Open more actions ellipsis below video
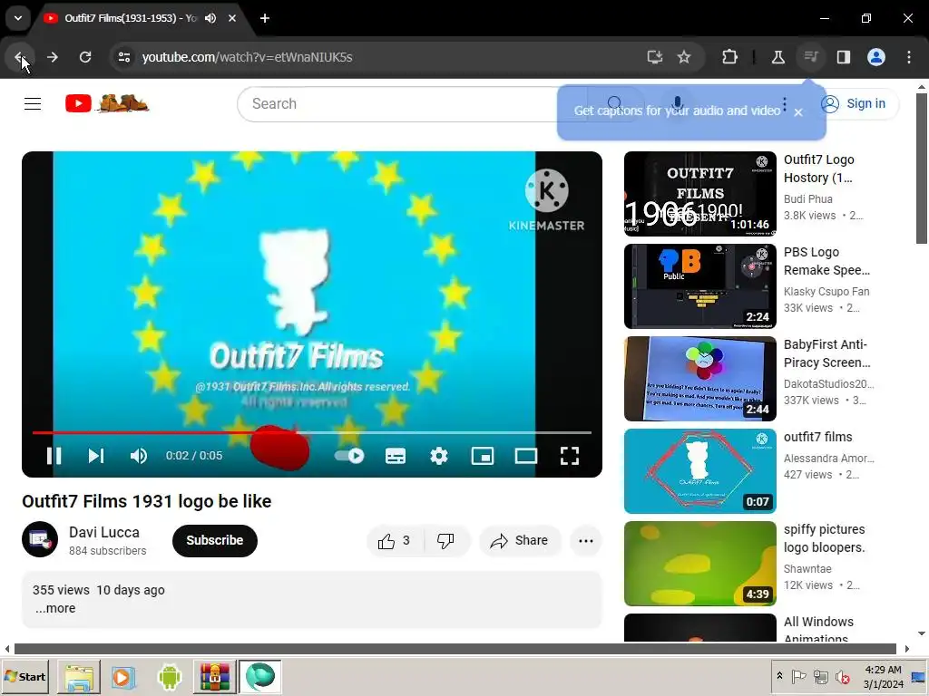929x696 pixels. pyautogui.click(x=585, y=540)
